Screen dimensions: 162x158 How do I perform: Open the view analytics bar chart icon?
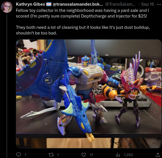(x=118, y=155)
